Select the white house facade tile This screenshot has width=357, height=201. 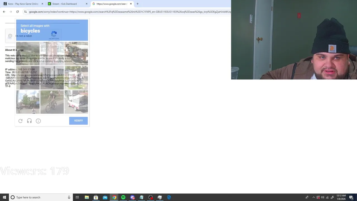coord(52,78)
